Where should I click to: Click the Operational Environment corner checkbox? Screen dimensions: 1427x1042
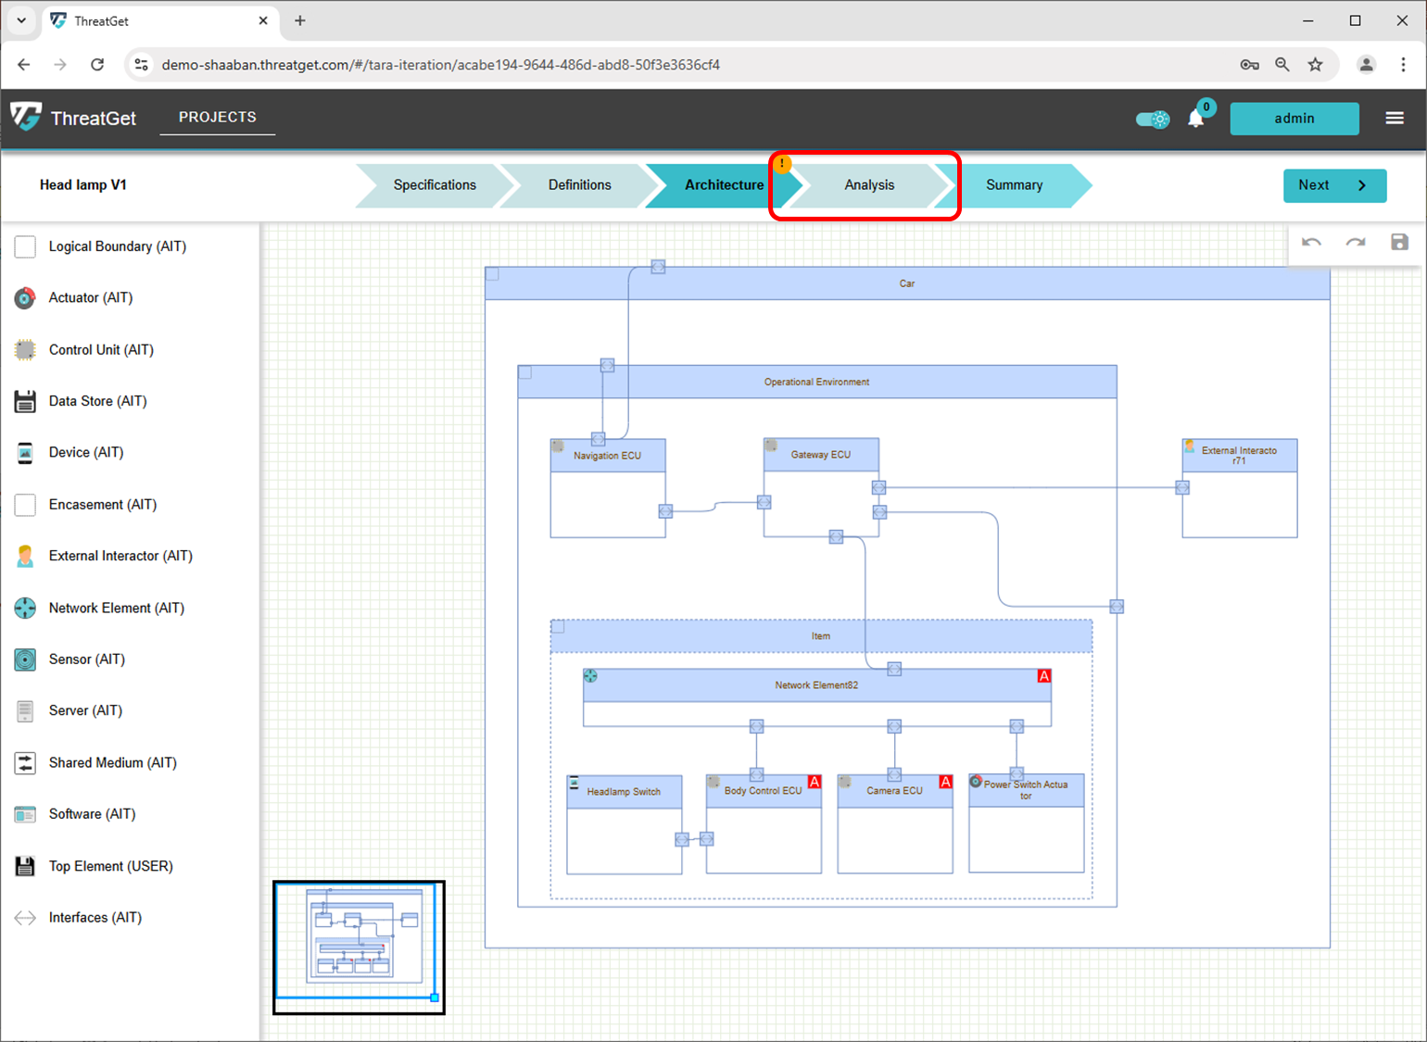525,372
